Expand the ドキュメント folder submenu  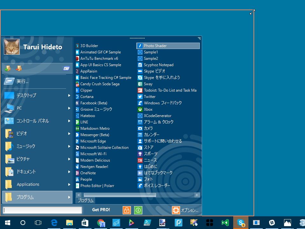point(69,172)
